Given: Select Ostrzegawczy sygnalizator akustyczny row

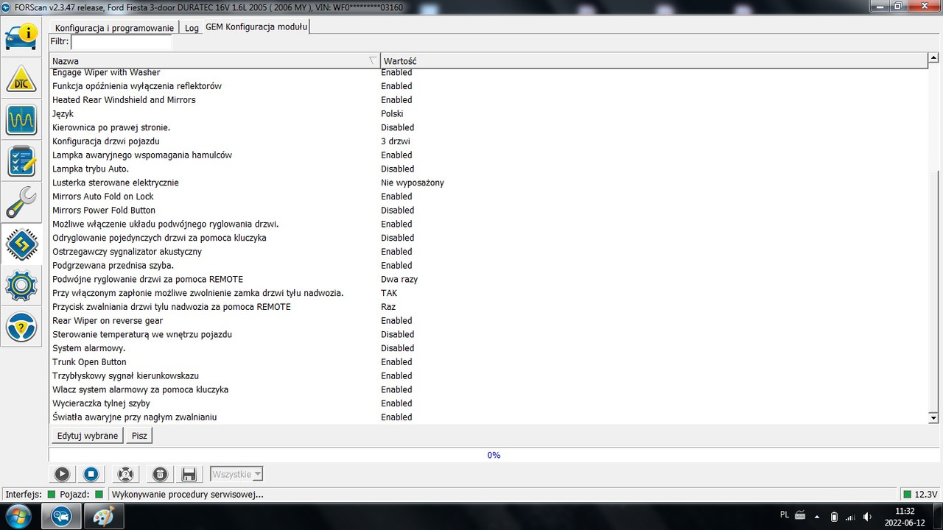Looking at the screenshot, I should 488,252.
